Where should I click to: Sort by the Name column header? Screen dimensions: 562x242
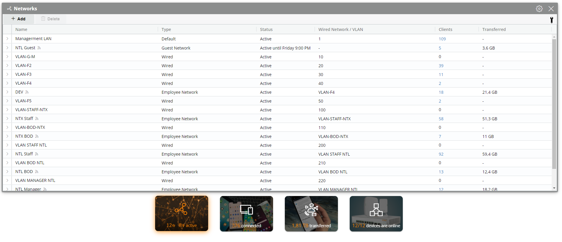(x=21, y=29)
